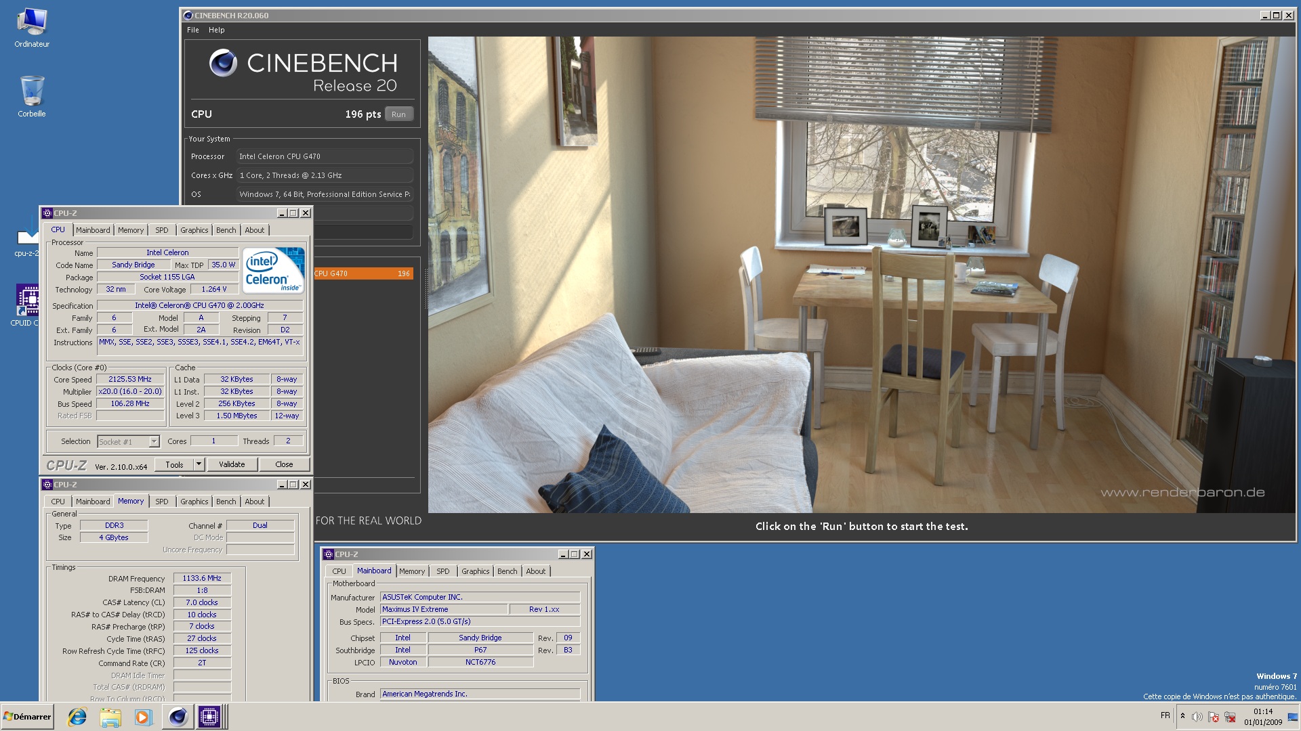Switch to SPD tab in CPU window

tap(161, 230)
